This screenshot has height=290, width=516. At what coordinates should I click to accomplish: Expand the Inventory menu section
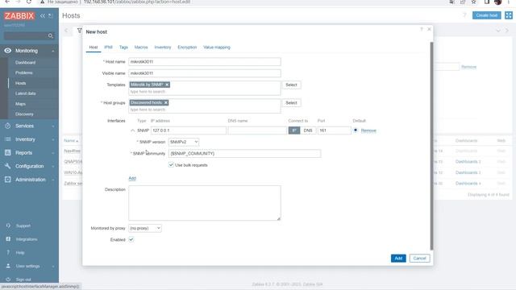(x=53, y=139)
